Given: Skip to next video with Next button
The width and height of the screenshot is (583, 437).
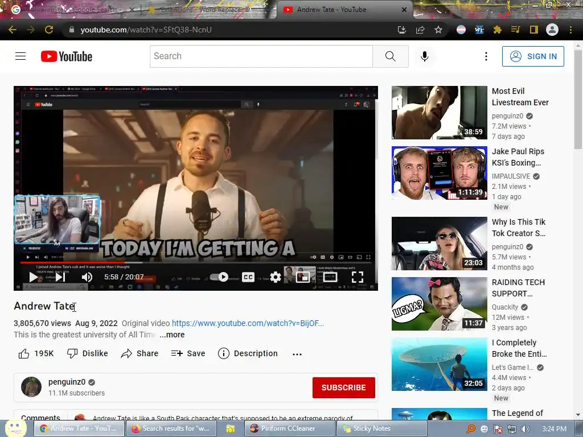Looking at the screenshot, I should tap(60, 277).
